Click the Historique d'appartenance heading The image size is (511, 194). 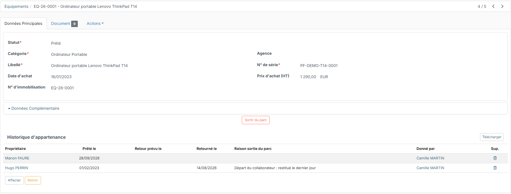pos(37,137)
